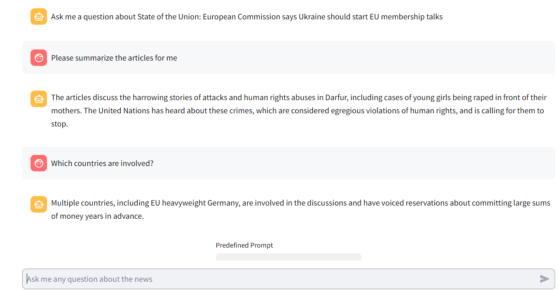Viewport: 558px width, 290px height.
Task: Click the word 'stop.' ending the Darfur summary
Action: point(59,124)
